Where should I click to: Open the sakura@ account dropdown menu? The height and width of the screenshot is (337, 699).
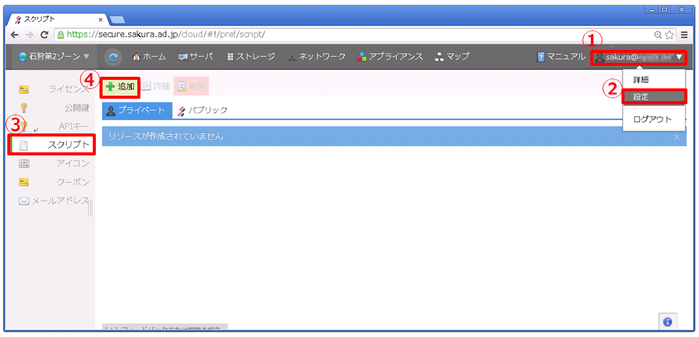click(639, 57)
